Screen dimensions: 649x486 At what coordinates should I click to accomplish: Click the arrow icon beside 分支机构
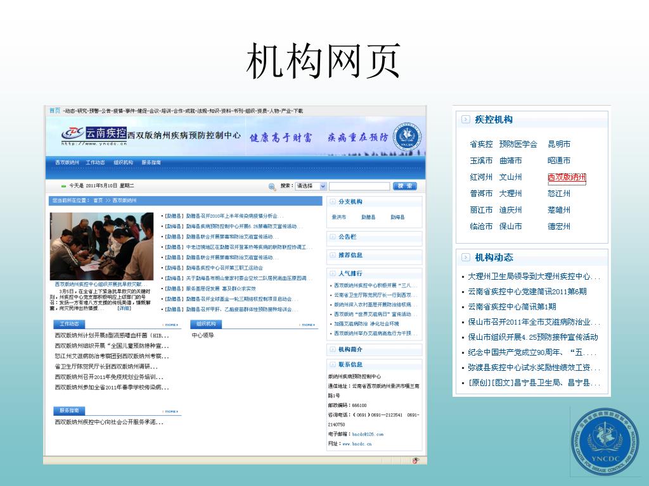[x=332, y=202]
